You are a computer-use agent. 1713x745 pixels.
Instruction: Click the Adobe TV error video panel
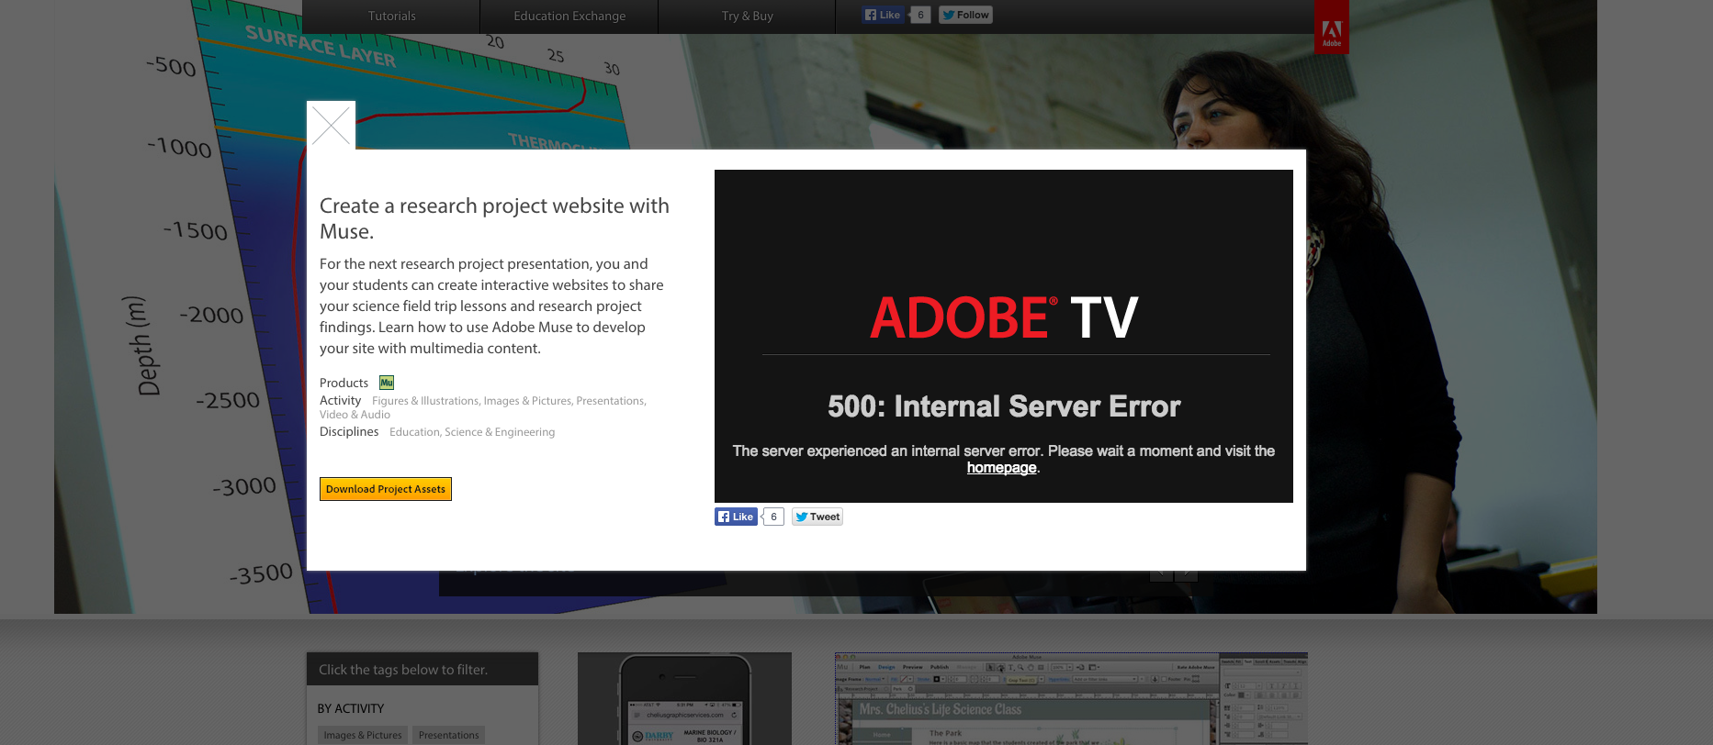[x=1004, y=336]
